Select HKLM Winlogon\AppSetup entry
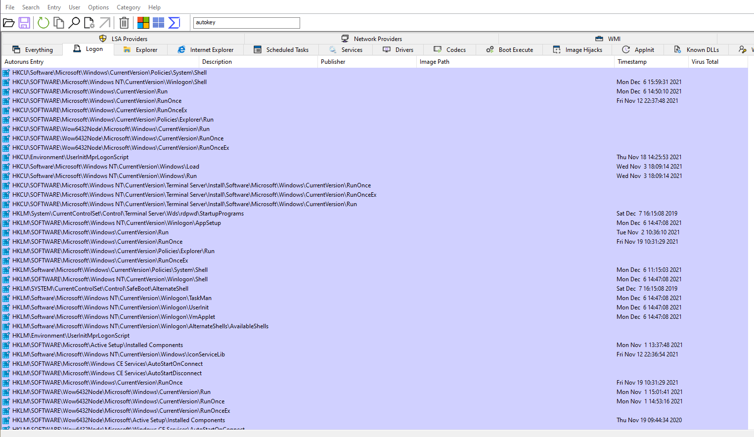Viewport: 754px width, 437px height. (375, 223)
